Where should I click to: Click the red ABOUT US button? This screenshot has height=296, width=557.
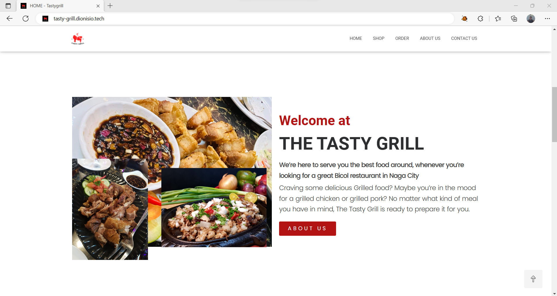[x=308, y=228]
